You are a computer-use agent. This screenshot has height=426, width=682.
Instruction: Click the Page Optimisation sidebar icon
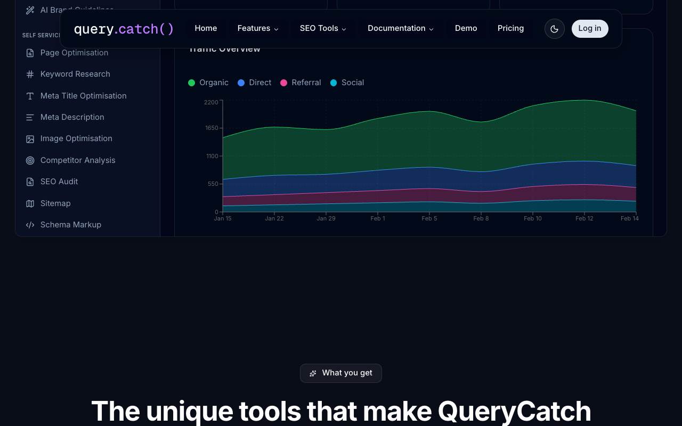pos(30,53)
